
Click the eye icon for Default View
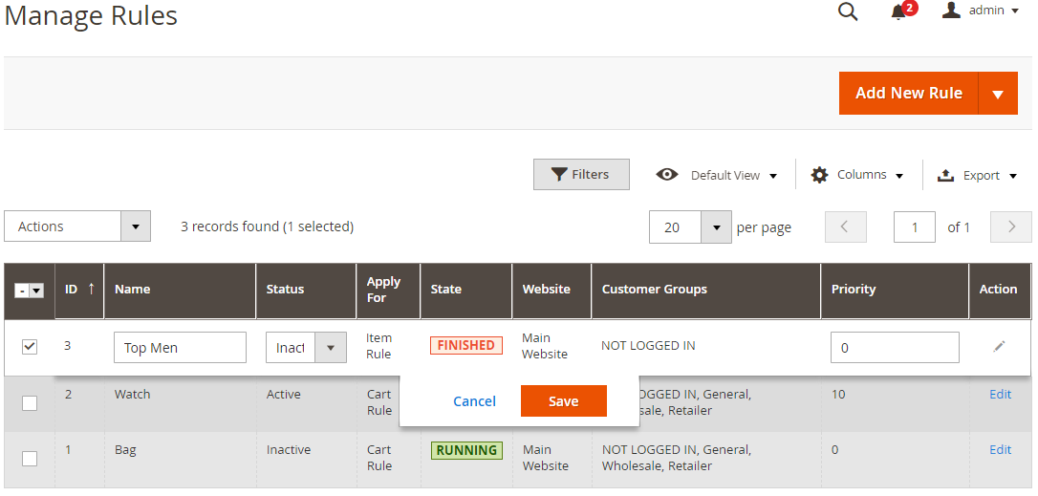(667, 175)
